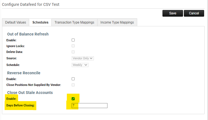Screen dimensions: 208x120
Task: Select the Schedules tab
Action: [40, 22]
